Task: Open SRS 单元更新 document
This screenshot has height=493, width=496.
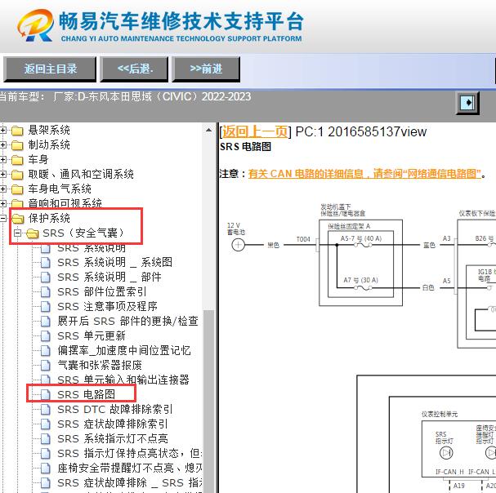Action: tap(91, 335)
